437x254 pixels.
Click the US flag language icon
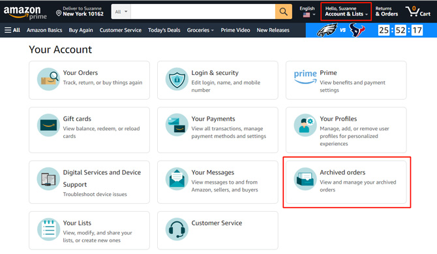click(307, 15)
